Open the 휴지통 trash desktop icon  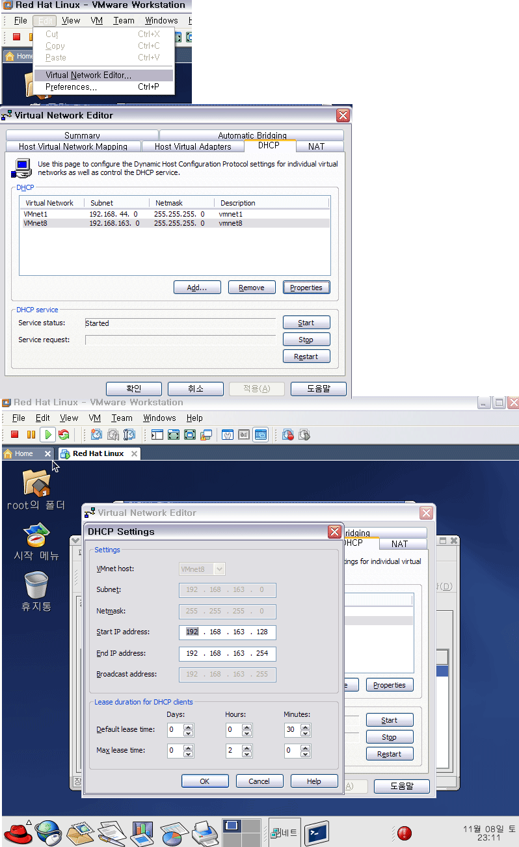point(36,585)
